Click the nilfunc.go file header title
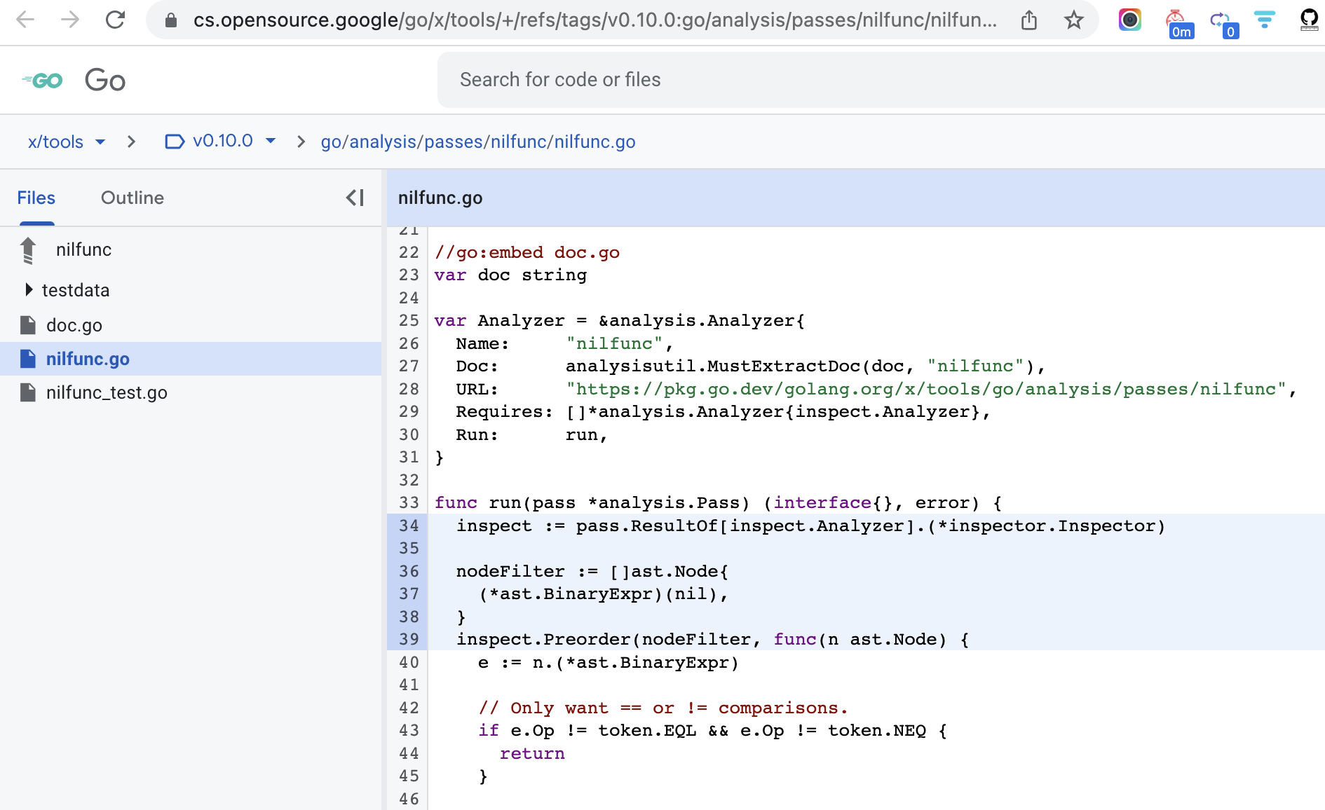The width and height of the screenshot is (1325, 810). point(440,198)
